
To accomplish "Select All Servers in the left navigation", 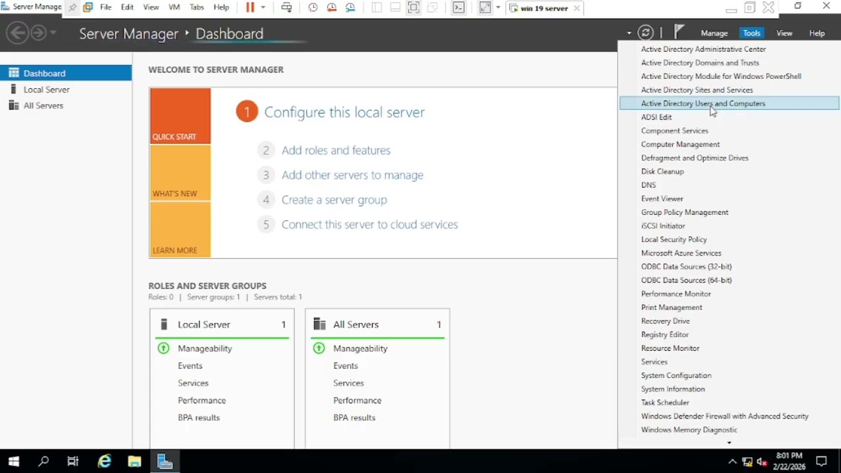I will click(66, 105).
